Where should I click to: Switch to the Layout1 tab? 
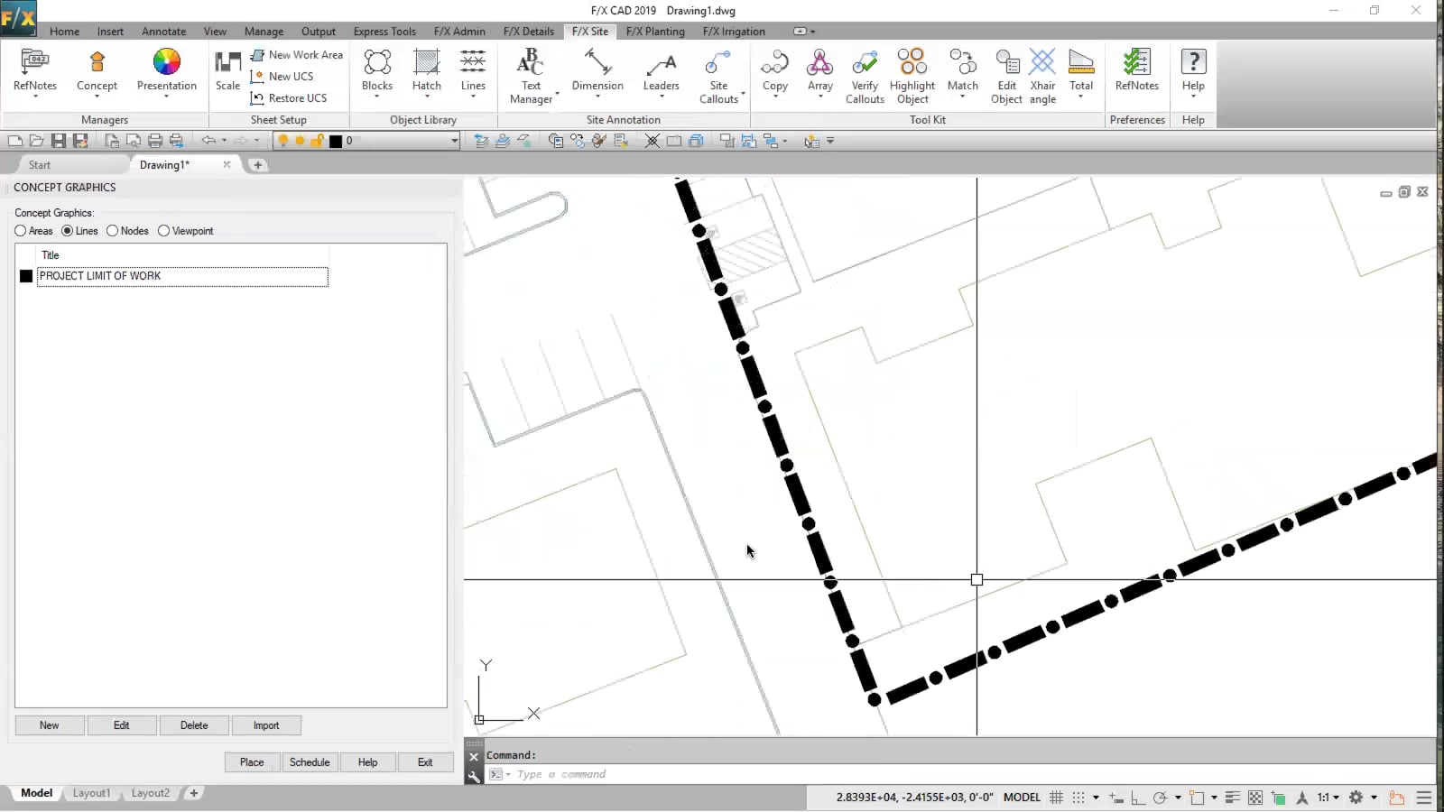pos(91,793)
